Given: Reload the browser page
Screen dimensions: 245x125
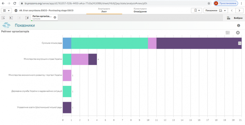Looking at the screenshot, I should tap(15, 3).
